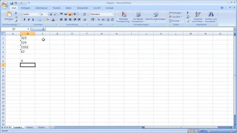This screenshot has width=237, height=133.
Task: Open the Zahl format dialog launcher
Action: click(x=113, y=25)
